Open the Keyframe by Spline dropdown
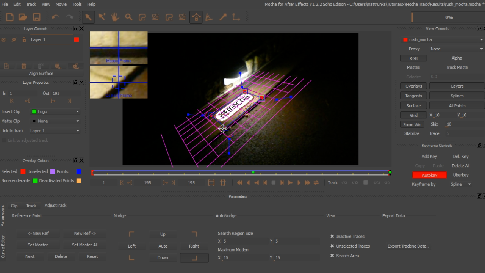Image resolution: width=485 pixels, height=273 pixels. pyautogui.click(x=461, y=184)
